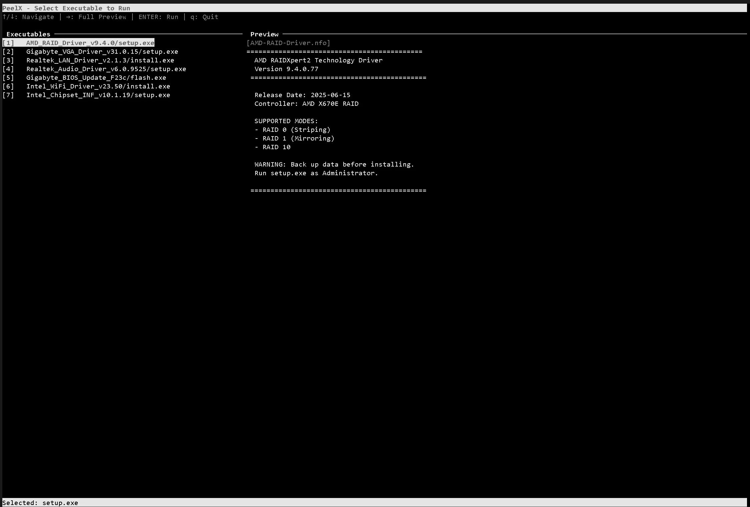The image size is (750, 507).
Task: Select Gigabyte_VGA_Driver_v31.0.15/setup.exe from the list
Action: click(102, 51)
